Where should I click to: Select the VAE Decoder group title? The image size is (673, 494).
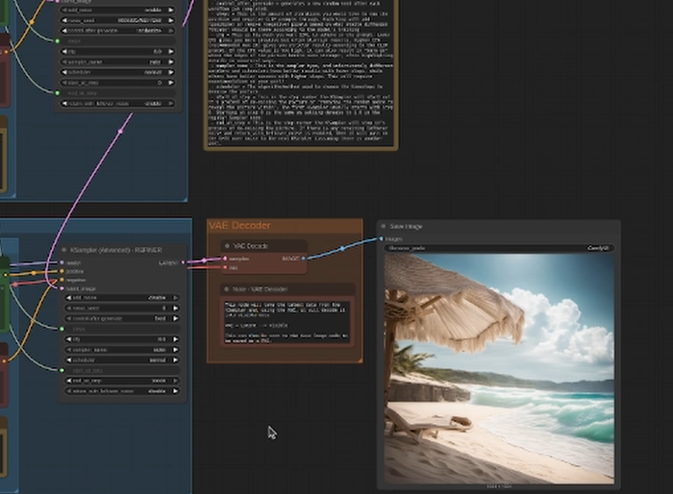[240, 226]
